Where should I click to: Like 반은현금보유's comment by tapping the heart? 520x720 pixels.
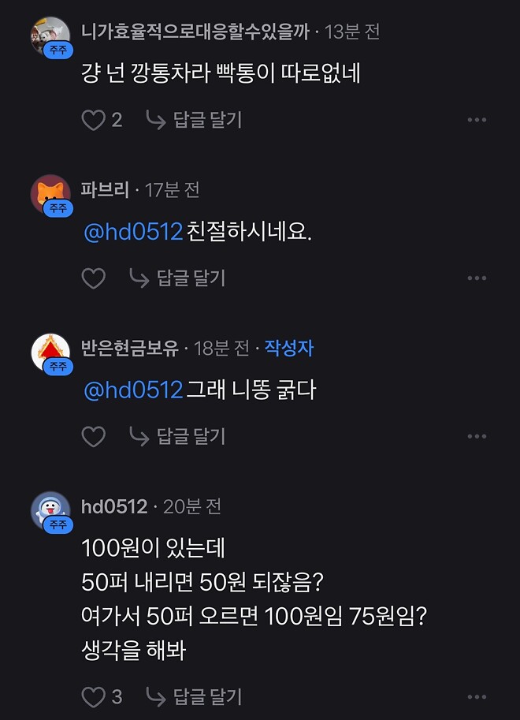click(93, 435)
